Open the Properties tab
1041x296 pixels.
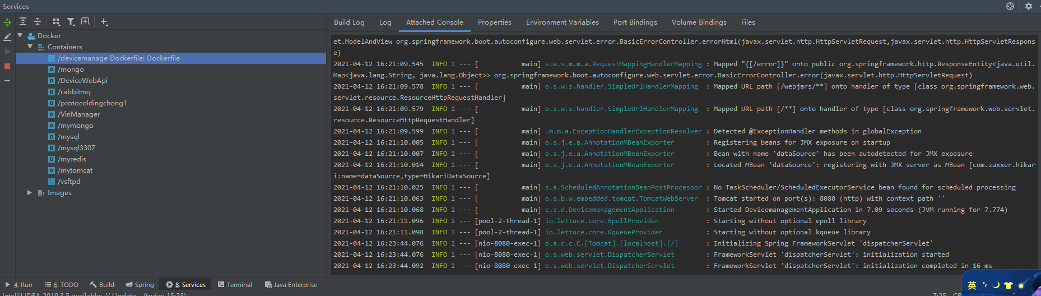pos(494,22)
